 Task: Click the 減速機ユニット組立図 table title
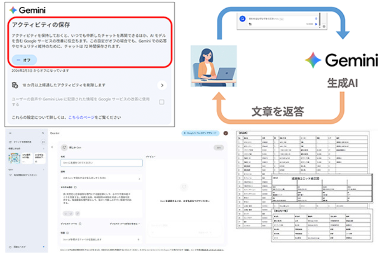[x=305, y=178]
